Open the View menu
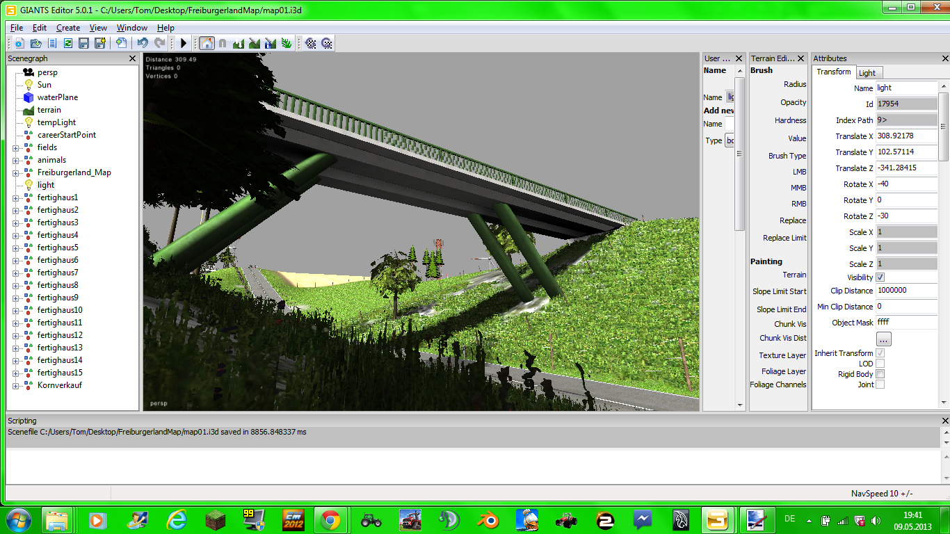Viewport: 950px width, 534px height. [98, 28]
